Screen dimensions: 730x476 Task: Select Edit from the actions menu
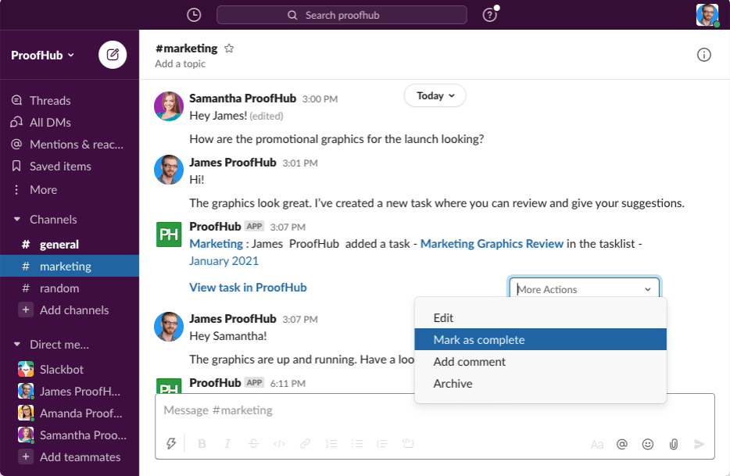tap(540, 317)
